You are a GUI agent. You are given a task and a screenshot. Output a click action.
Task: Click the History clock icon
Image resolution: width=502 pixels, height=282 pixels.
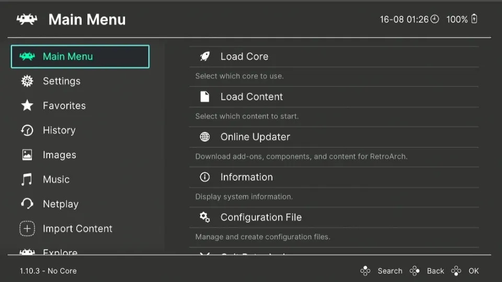(27, 130)
